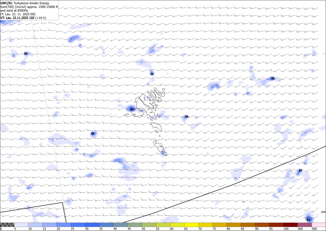Select the pale lavender 5–10 legend swatch
Viewport: 326px width, 231px height.
click(x=22, y=225)
